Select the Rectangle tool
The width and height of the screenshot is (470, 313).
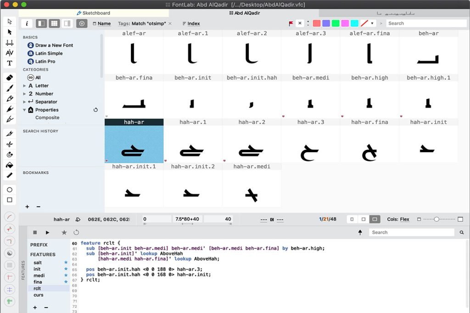click(x=10, y=200)
